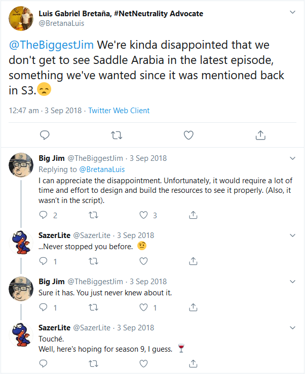
Task: Open chevron menu on SazerLite's 'Touché' reply
Action: point(292,328)
